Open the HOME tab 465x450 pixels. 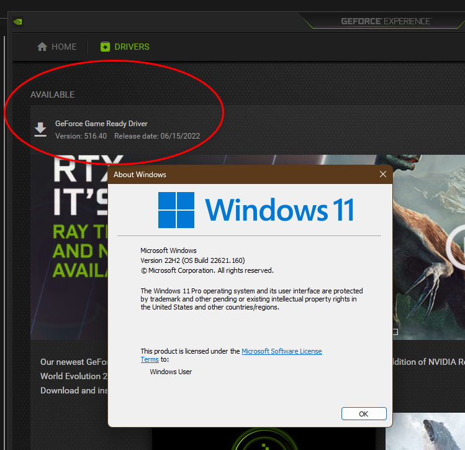[56, 47]
